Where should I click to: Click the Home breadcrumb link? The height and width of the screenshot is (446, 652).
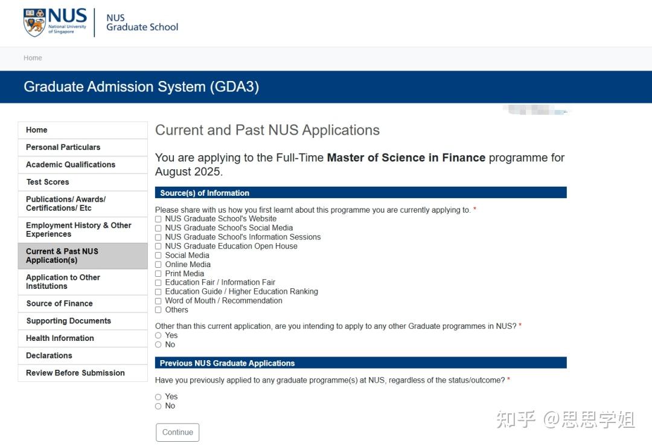pos(32,57)
